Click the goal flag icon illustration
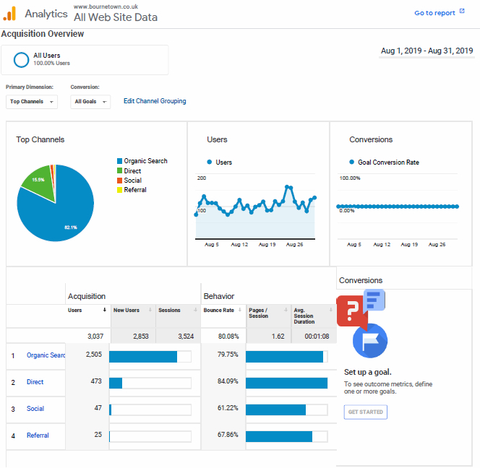The width and height of the screenshot is (480, 468). tap(370, 341)
